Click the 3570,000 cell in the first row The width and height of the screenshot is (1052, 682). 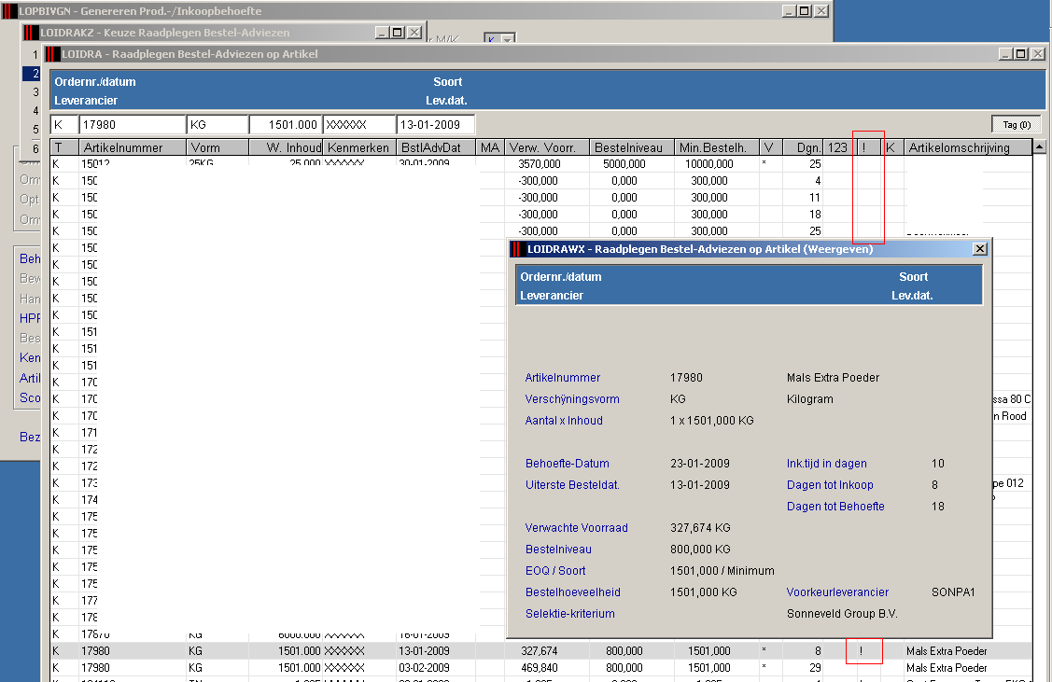(540, 164)
